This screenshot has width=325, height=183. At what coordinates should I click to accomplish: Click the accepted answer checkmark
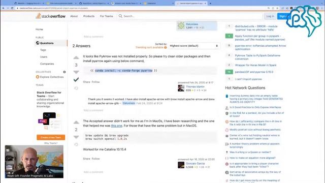click(x=76, y=79)
